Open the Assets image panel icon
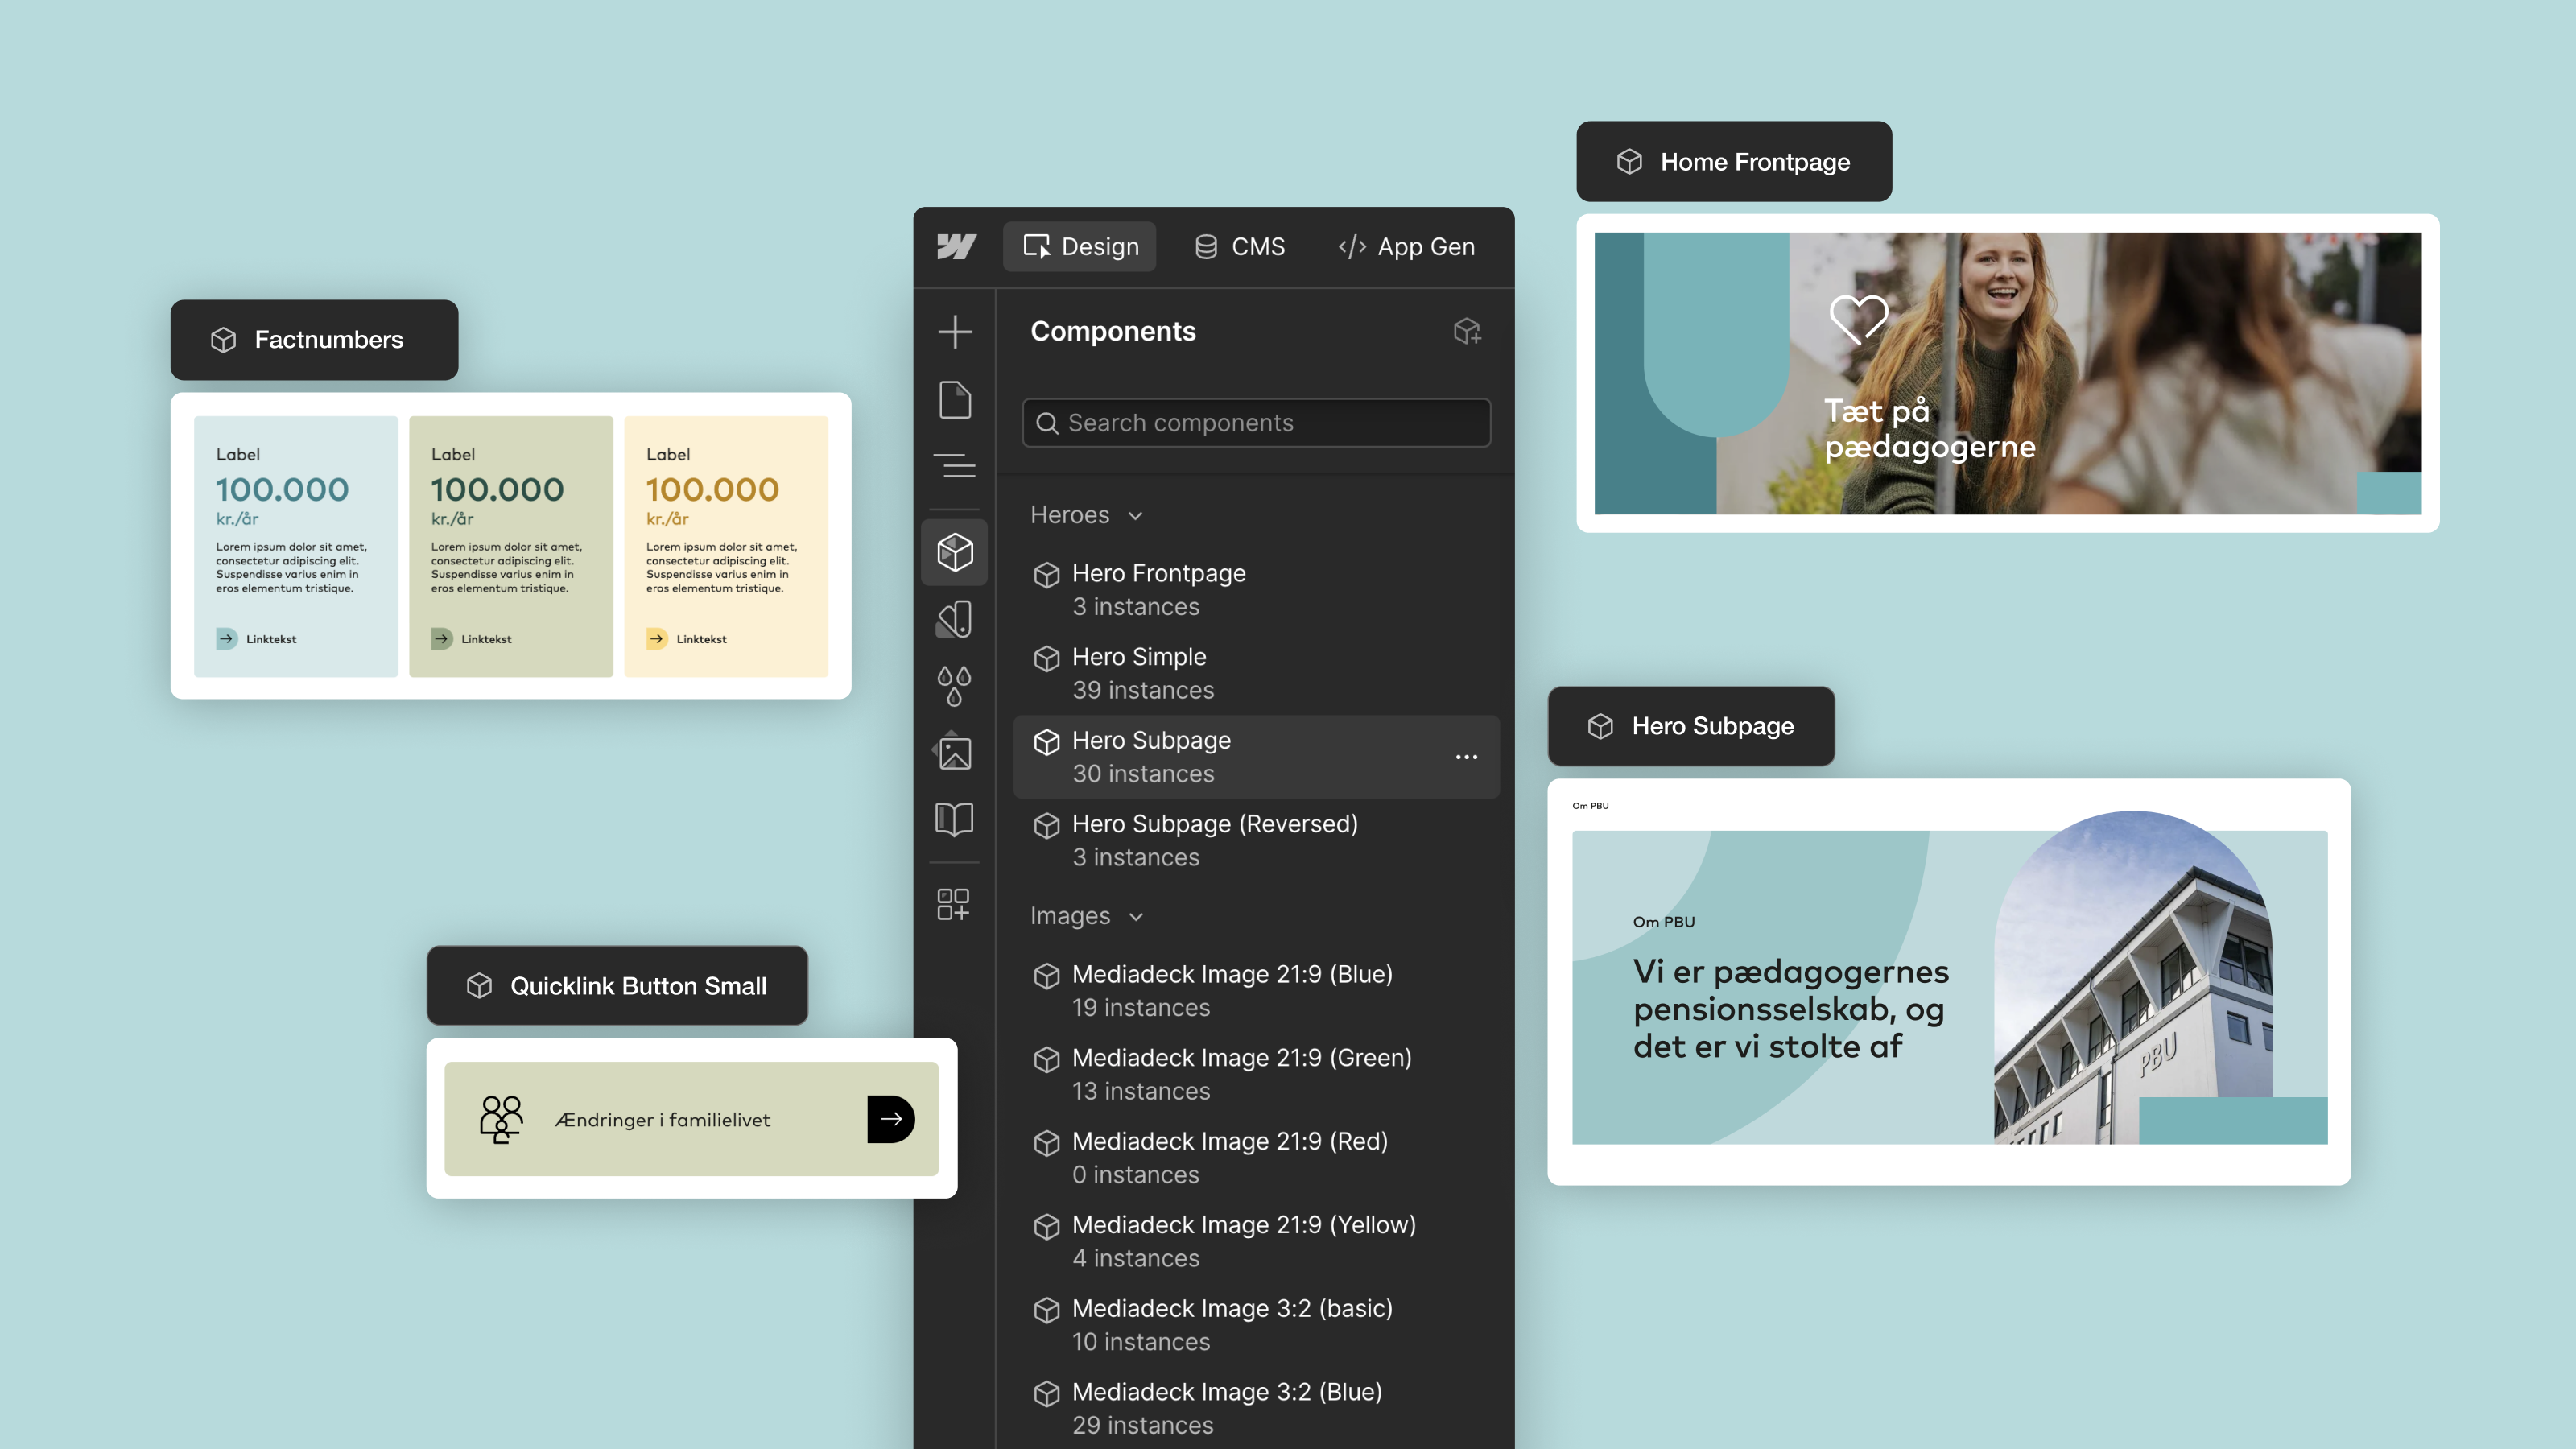2576x1449 pixels. click(x=955, y=752)
